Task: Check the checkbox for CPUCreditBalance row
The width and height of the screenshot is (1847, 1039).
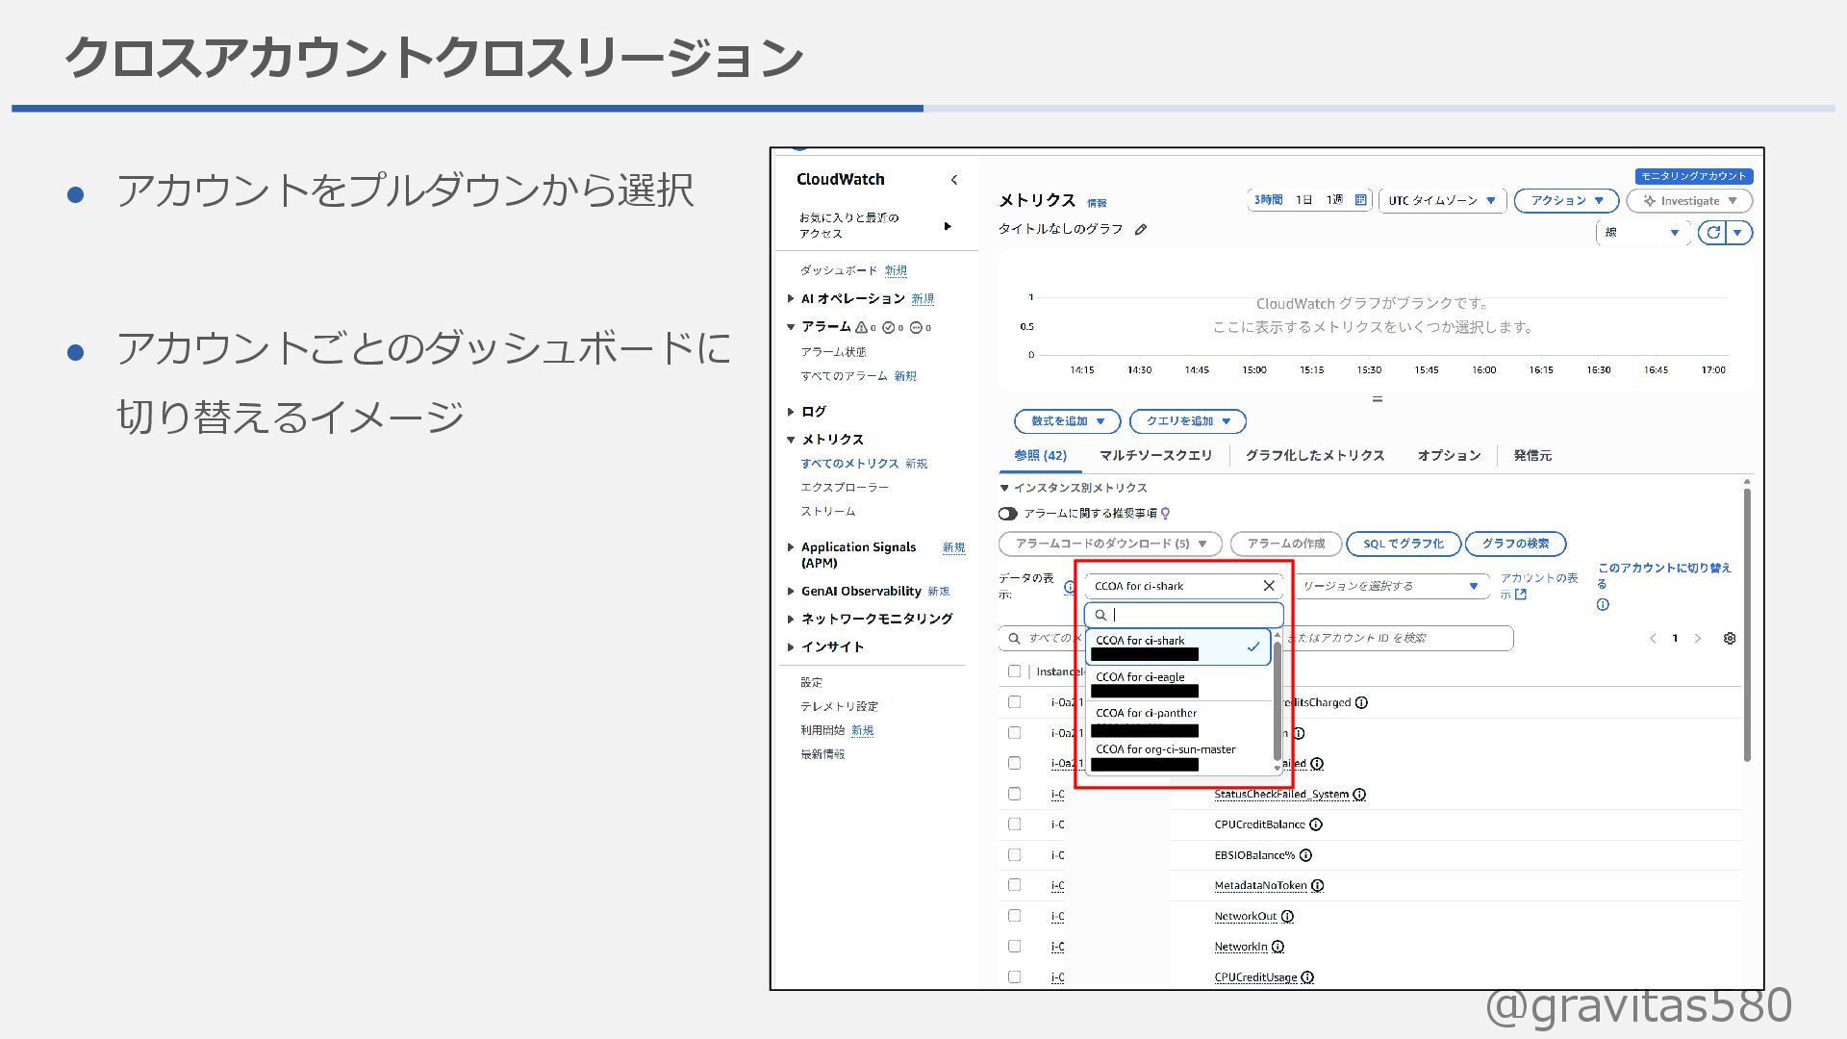Action: point(1014,824)
